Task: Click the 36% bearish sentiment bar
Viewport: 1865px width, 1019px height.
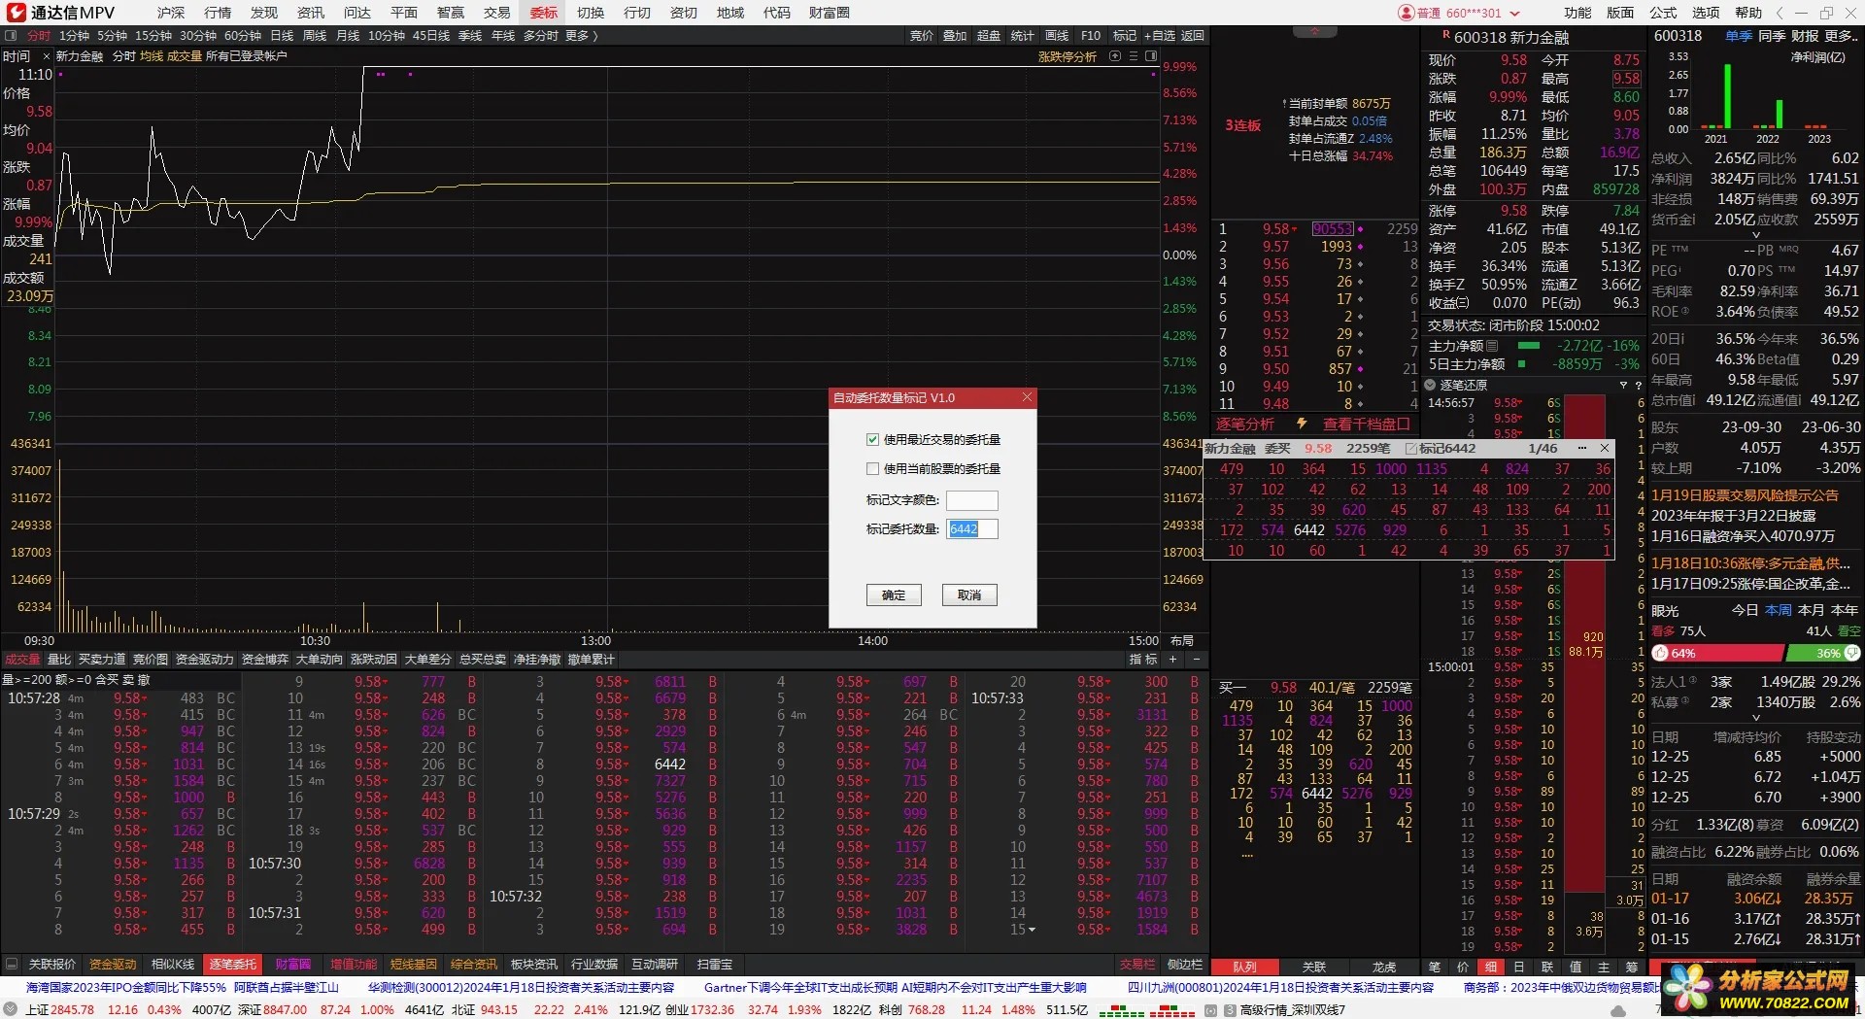Action: 1824,654
